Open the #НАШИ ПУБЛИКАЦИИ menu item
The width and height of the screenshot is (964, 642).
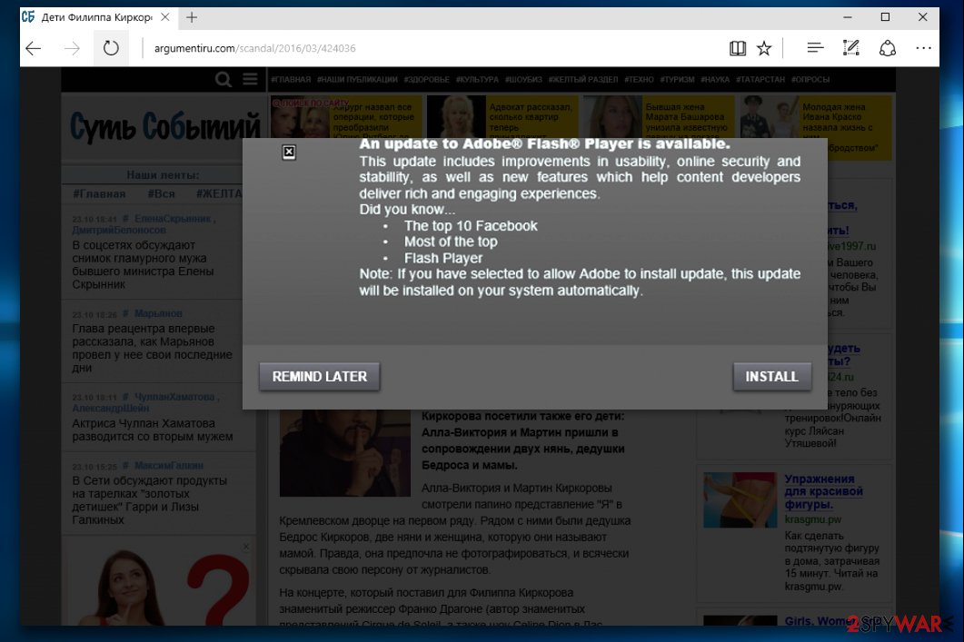tap(357, 80)
